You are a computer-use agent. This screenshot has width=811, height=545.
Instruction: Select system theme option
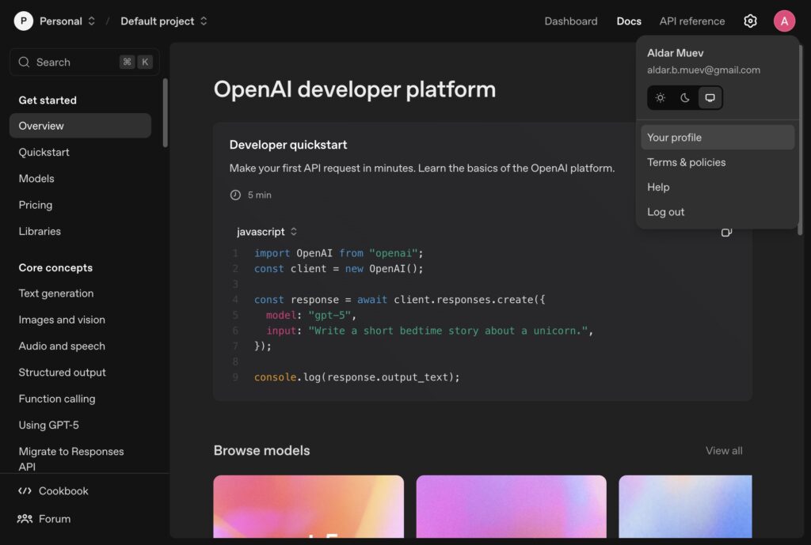(x=710, y=98)
